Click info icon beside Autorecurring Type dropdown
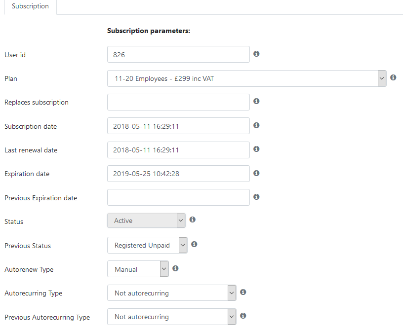Image resolution: width=403 pixels, height=330 pixels. point(243,292)
